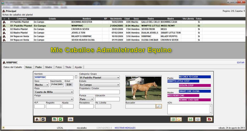Screen dimensions: 247x131
Task: Switch to the Notas tab
Action: click(29, 67)
